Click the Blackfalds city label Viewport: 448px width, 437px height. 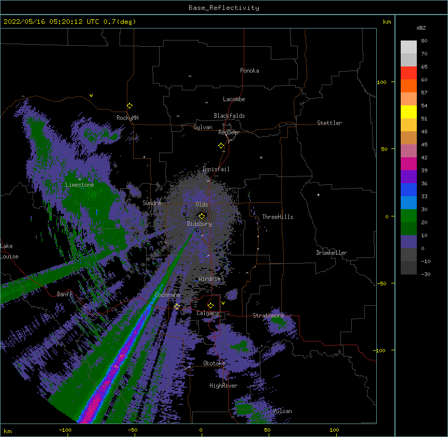[x=229, y=116]
